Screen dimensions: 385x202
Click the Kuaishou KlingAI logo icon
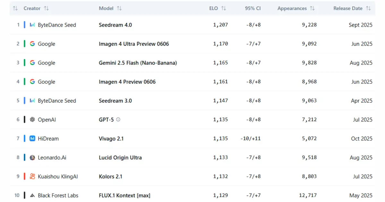coord(32,176)
